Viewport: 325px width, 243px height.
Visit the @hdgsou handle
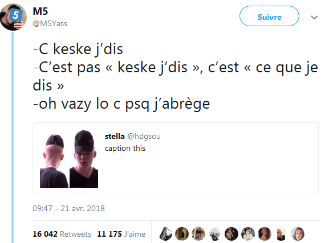[144, 137]
